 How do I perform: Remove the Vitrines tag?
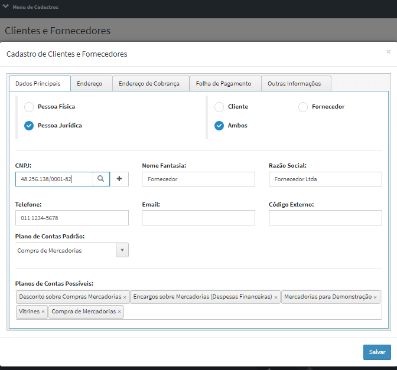pos(43,312)
